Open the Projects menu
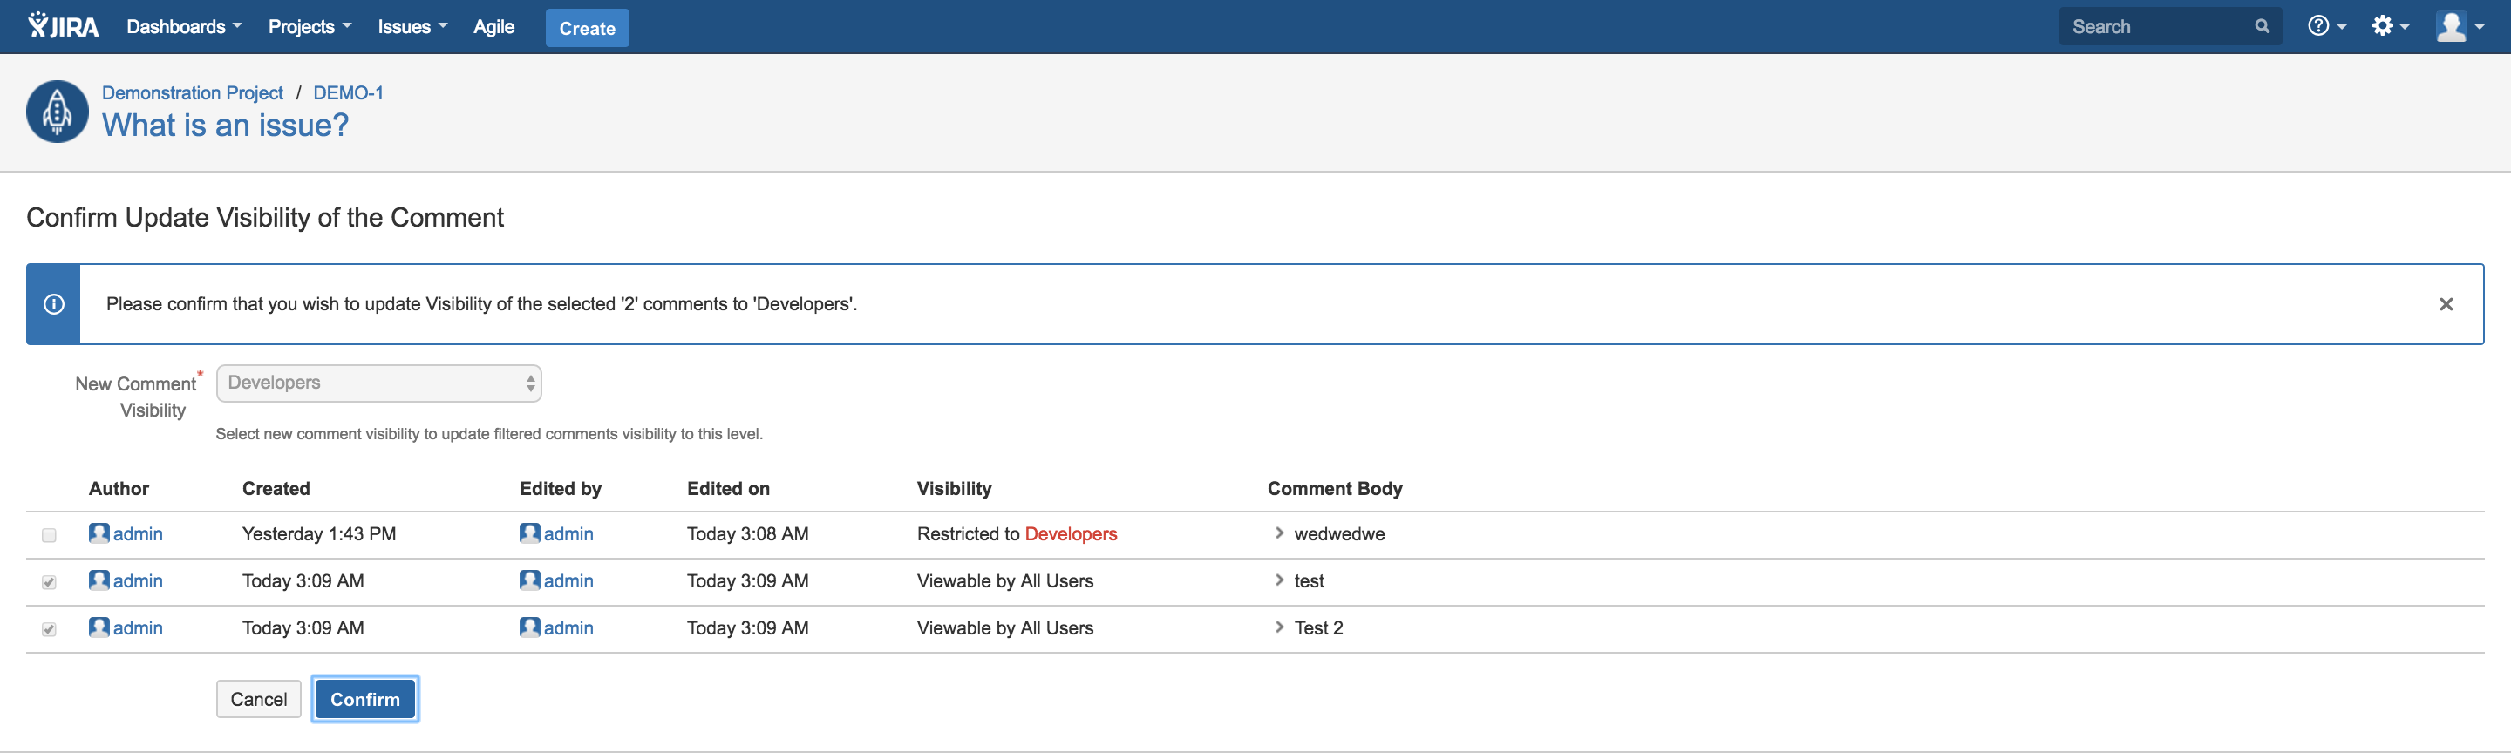2511x753 pixels. [309, 26]
